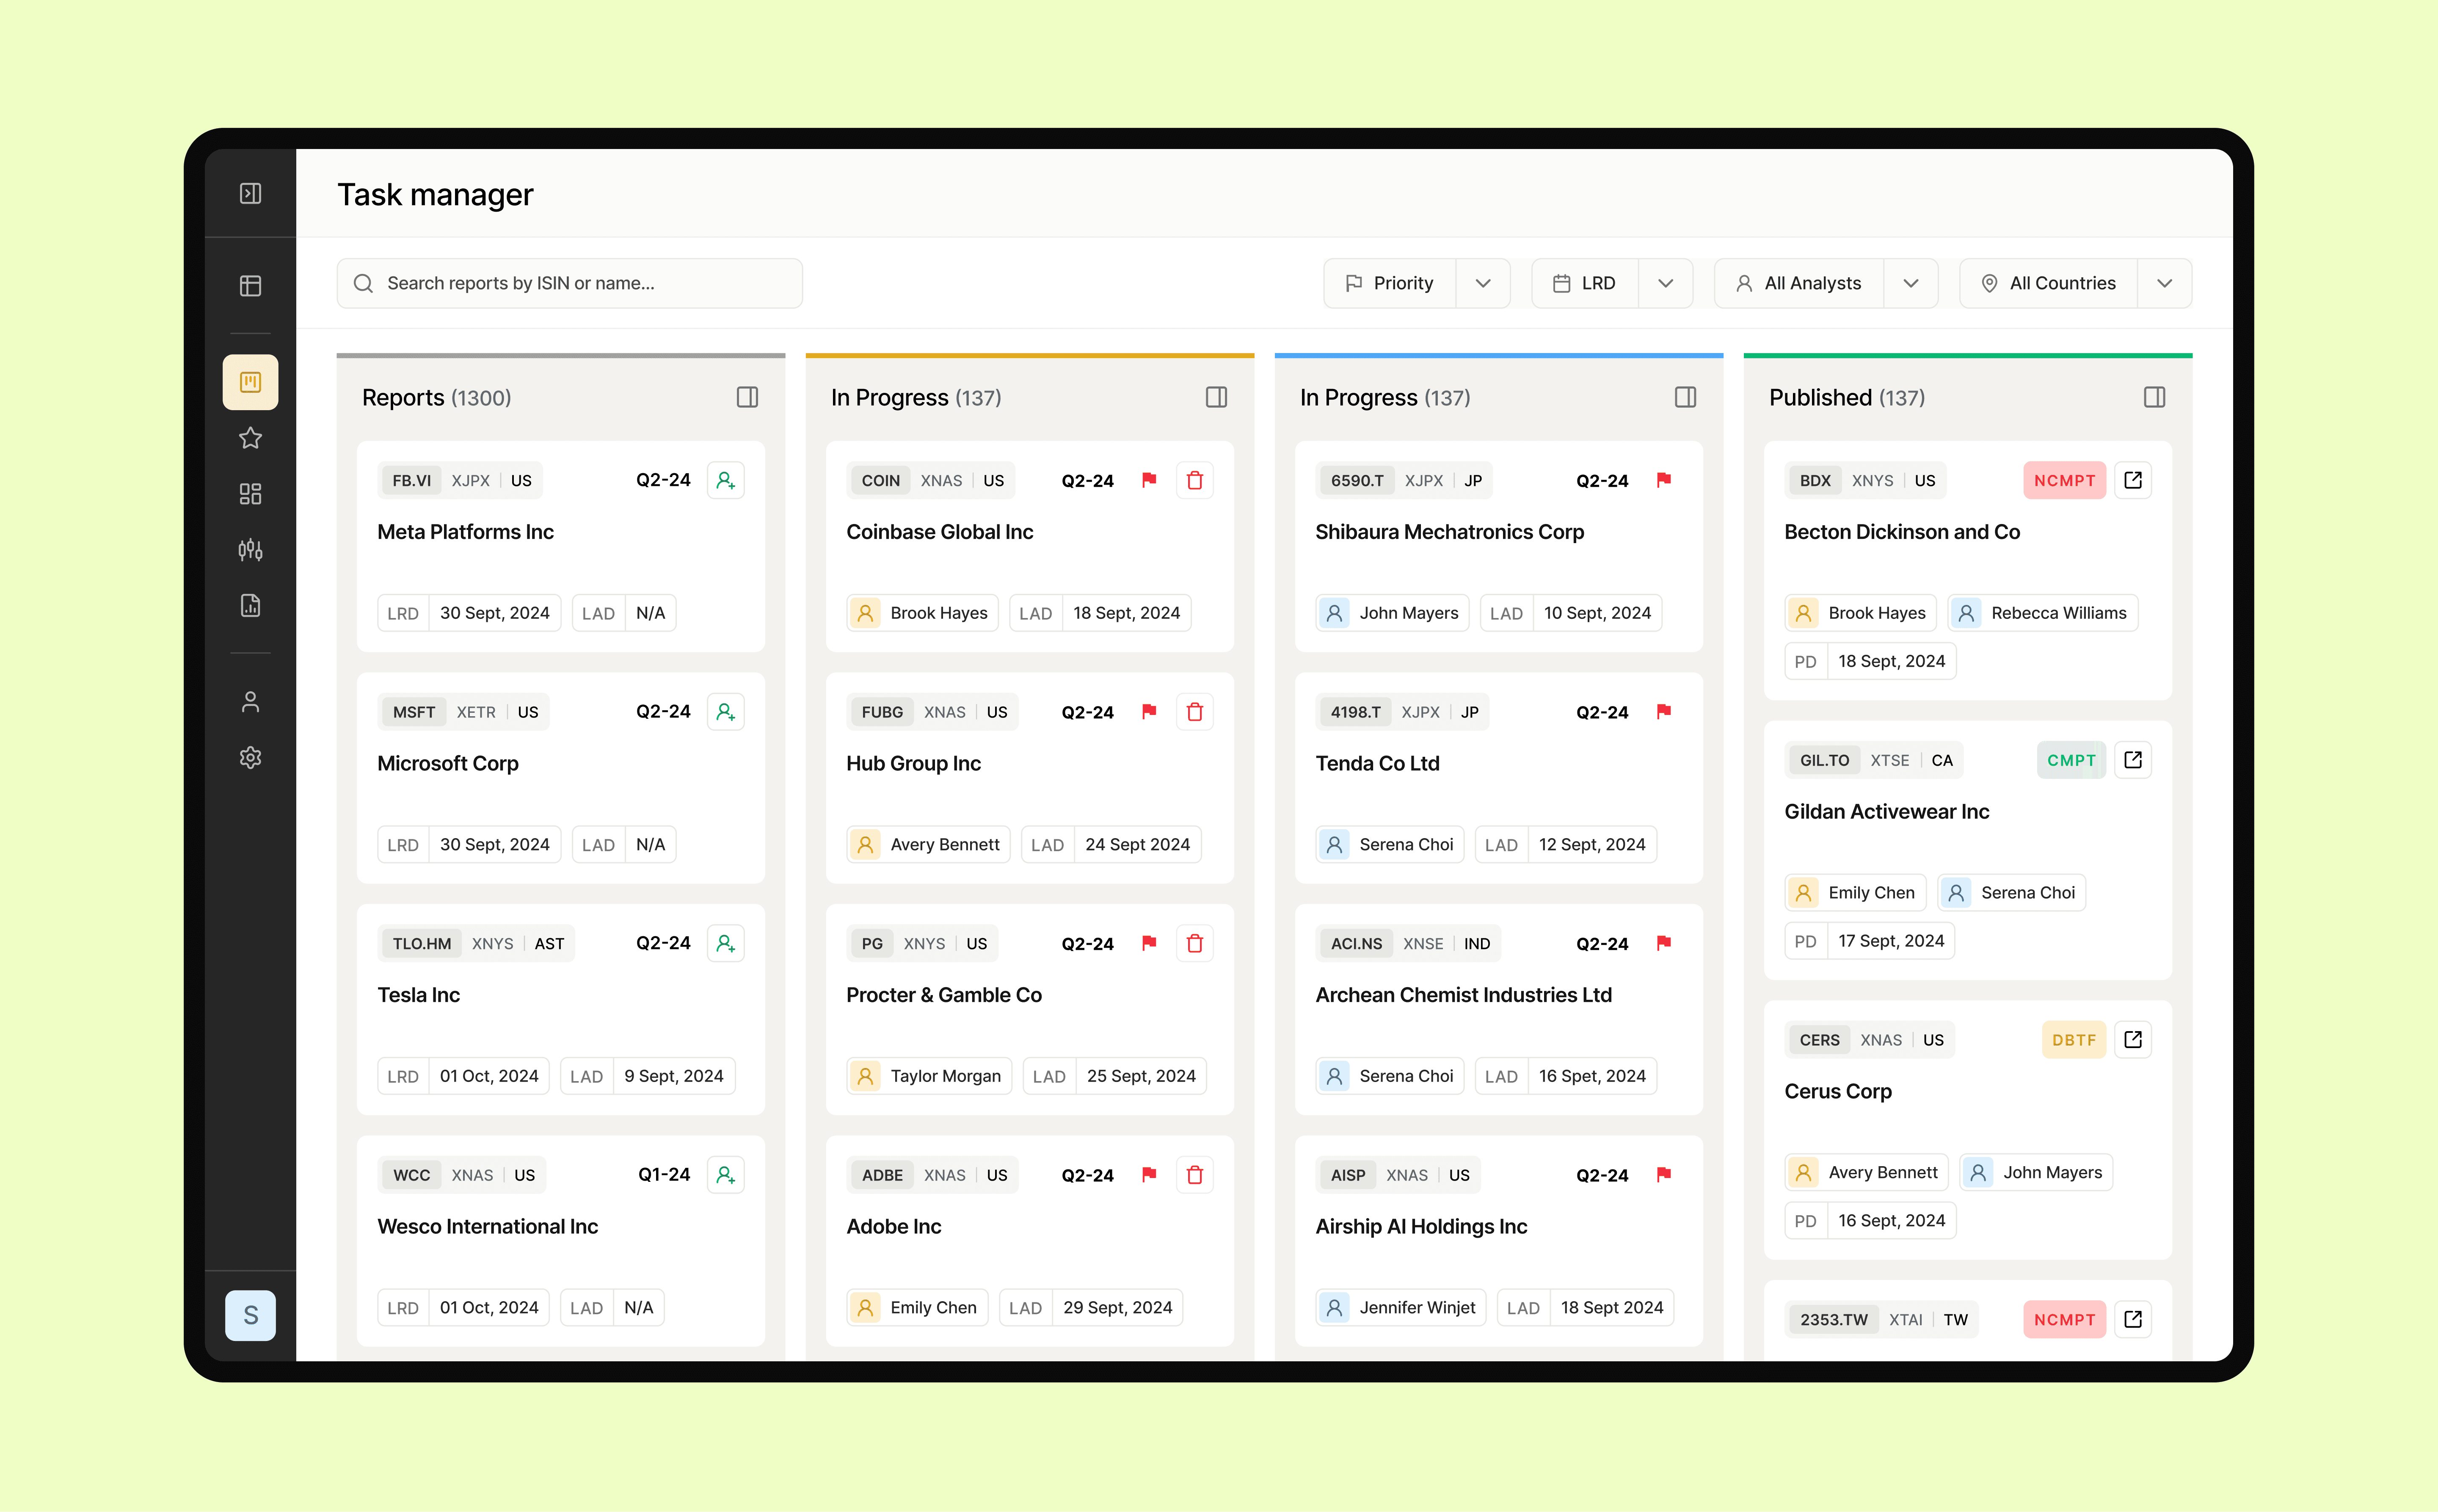Image resolution: width=2438 pixels, height=1512 pixels.
Task: Click John Mayers on Shibaura card
Action: click(1392, 613)
